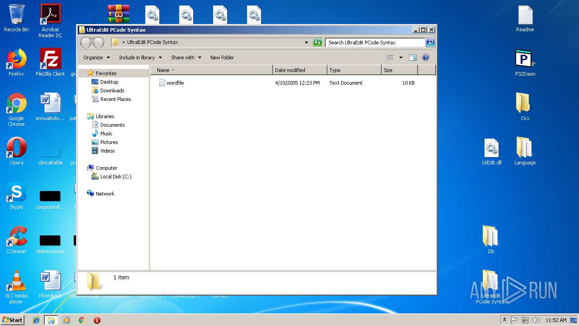Select Libraries in navigation pane
Screen dimensions: 579x326
click(x=101, y=116)
